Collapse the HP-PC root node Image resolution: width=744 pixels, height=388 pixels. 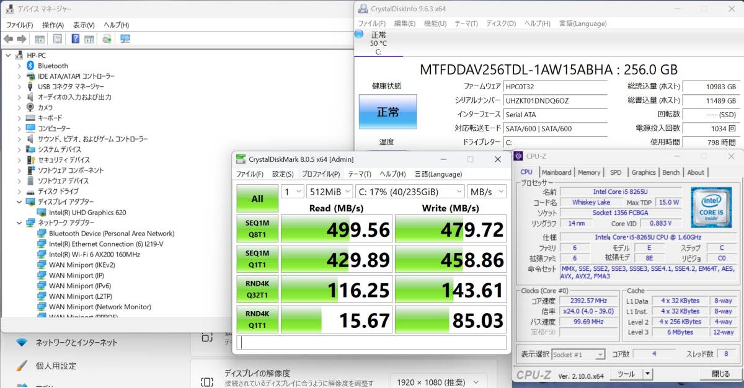point(8,55)
